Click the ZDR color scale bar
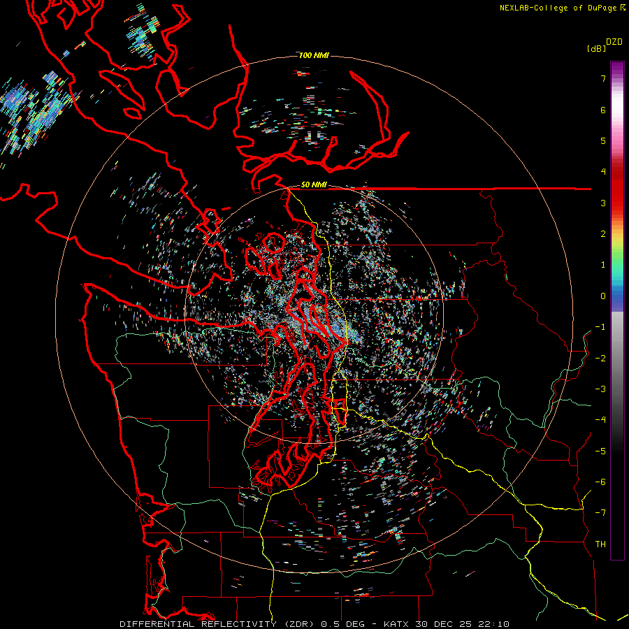The image size is (629, 629). 617,310
